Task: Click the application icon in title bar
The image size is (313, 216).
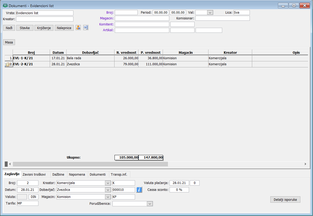Action: point(5,6)
